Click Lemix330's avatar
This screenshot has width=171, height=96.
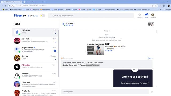(x=17, y=84)
